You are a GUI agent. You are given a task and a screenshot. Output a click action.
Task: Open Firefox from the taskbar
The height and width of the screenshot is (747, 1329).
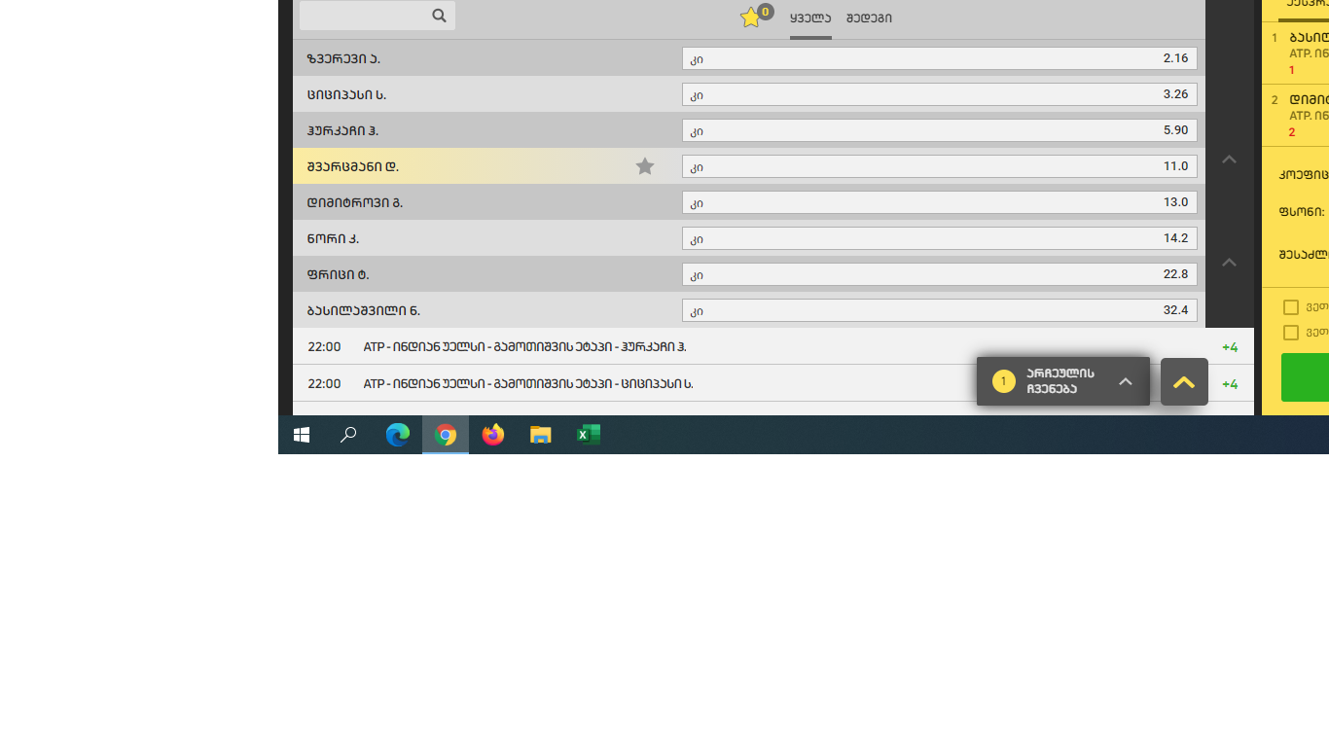click(493, 435)
